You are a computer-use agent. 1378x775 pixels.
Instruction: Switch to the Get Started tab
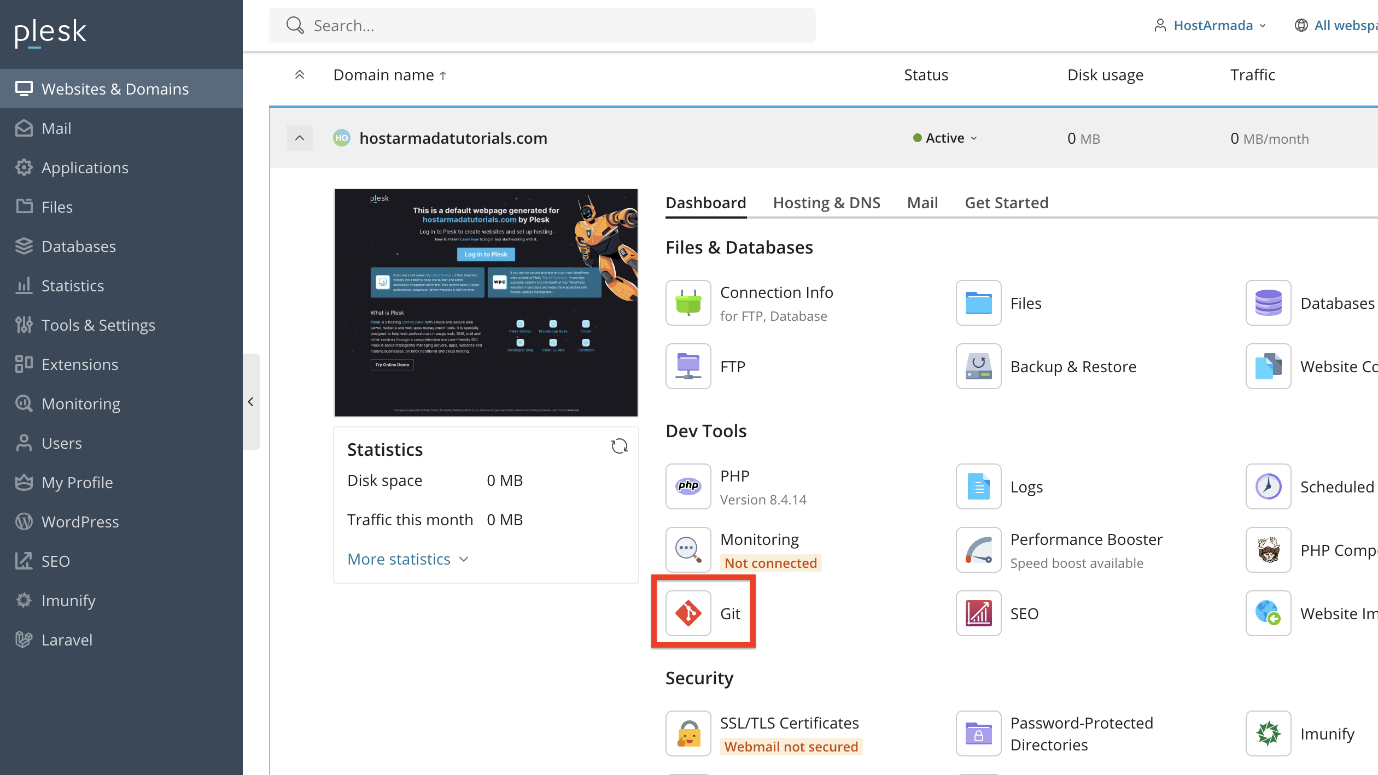pos(1006,203)
